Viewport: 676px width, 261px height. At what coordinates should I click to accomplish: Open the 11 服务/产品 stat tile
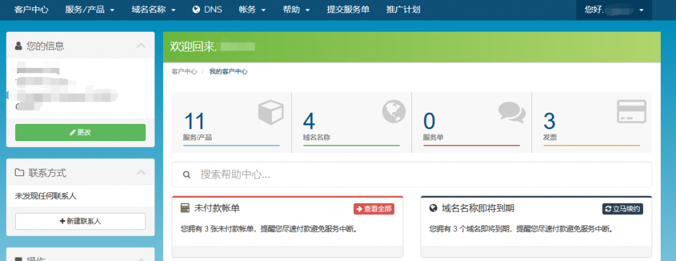232,123
